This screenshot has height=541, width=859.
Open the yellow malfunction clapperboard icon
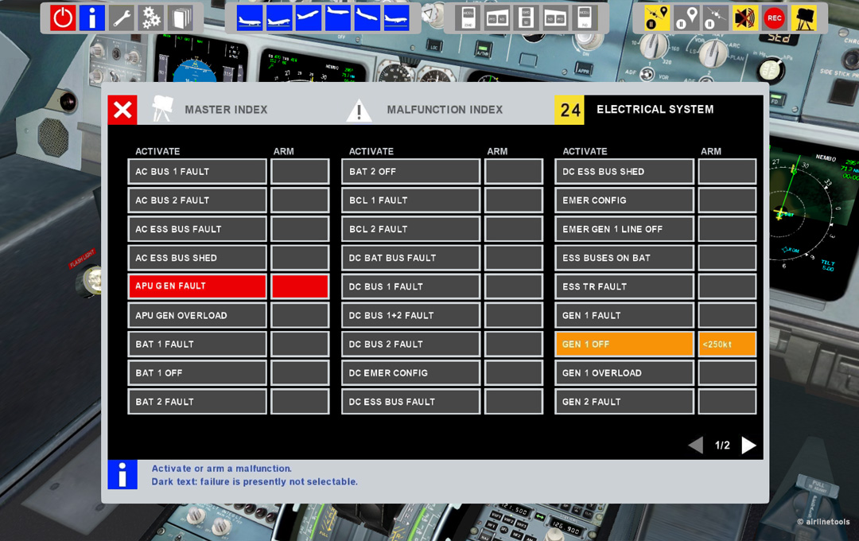803,18
